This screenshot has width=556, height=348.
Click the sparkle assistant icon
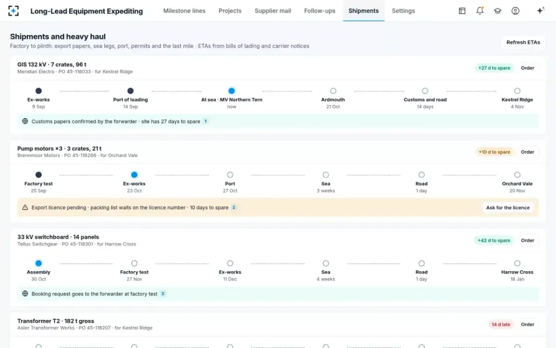click(x=540, y=11)
